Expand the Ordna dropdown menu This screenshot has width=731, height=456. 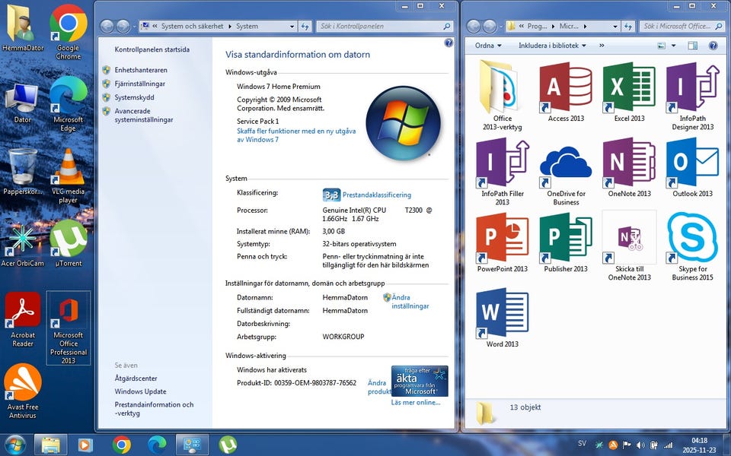coord(487,46)
